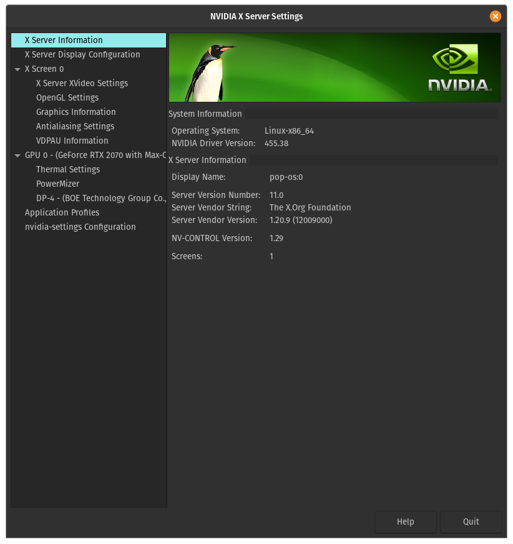Open VDPAU Information page
513x544 pixels.
click(x=72, y=141)
